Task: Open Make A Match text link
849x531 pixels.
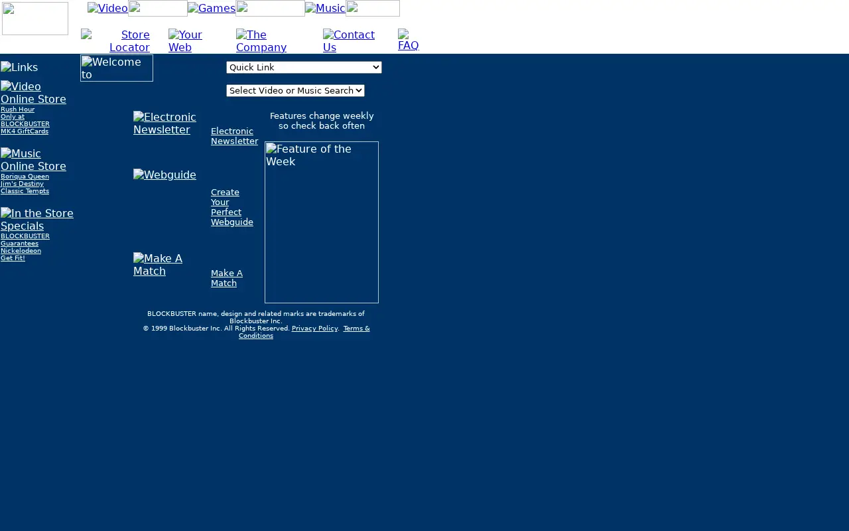Action: [227, 278]
